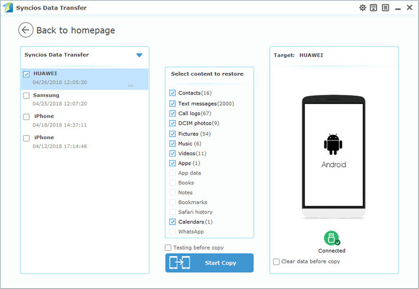Screen dimensions: 419x289
Task: Click the USB Connected status icon
Action: [x=332, y=238]
